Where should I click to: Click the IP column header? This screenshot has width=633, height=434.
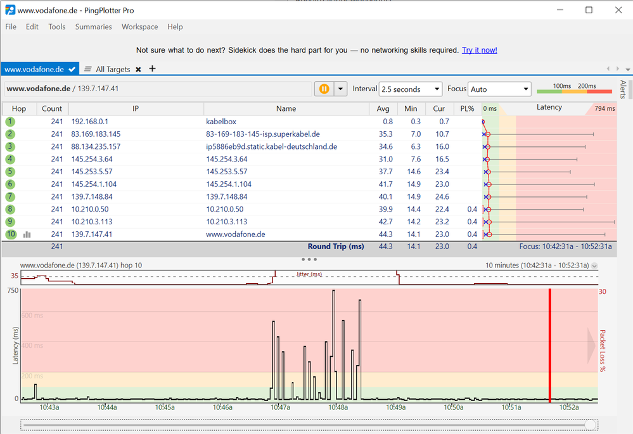click(136, 108)
